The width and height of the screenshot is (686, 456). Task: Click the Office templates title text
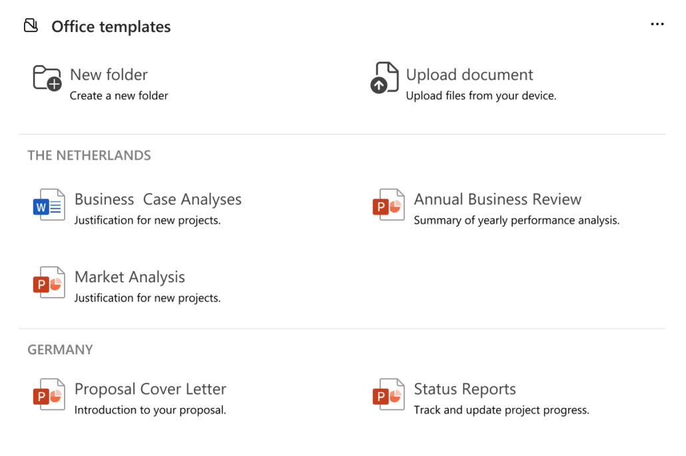coord(111,27)
